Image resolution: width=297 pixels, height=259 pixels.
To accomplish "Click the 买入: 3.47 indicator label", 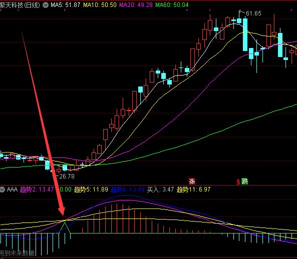I will click(160, 189).
